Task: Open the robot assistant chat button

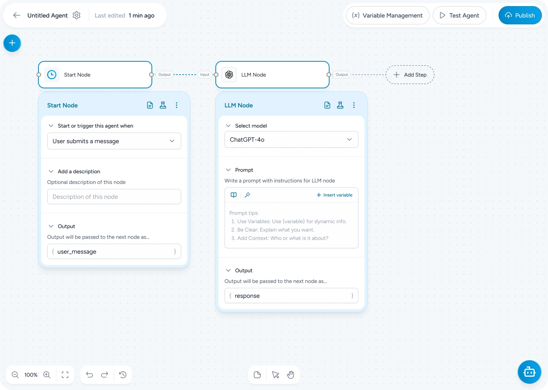Action: (x=529, y=372)
